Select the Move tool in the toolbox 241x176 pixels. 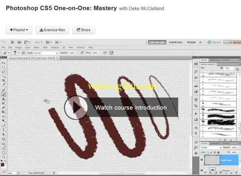coord(3,63)
